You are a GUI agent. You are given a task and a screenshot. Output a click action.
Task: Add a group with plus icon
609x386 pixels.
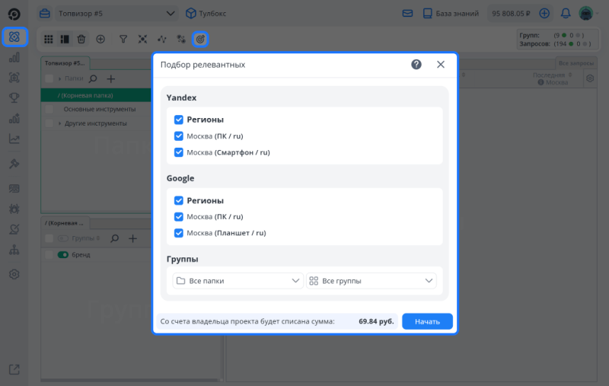tap(132, 238)
